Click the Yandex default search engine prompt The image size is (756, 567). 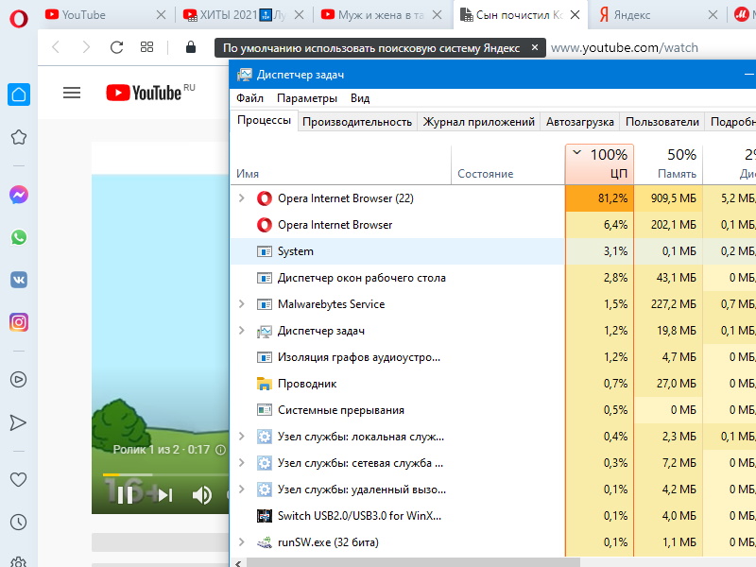371,48
